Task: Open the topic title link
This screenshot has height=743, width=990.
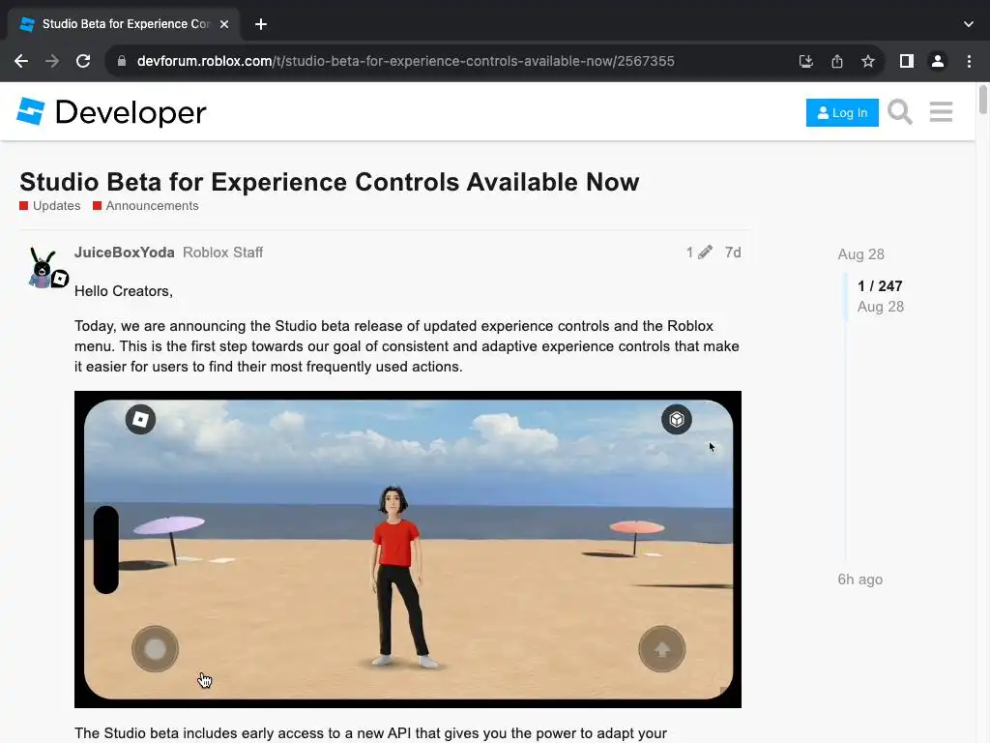Action: (x=329, y=182)
